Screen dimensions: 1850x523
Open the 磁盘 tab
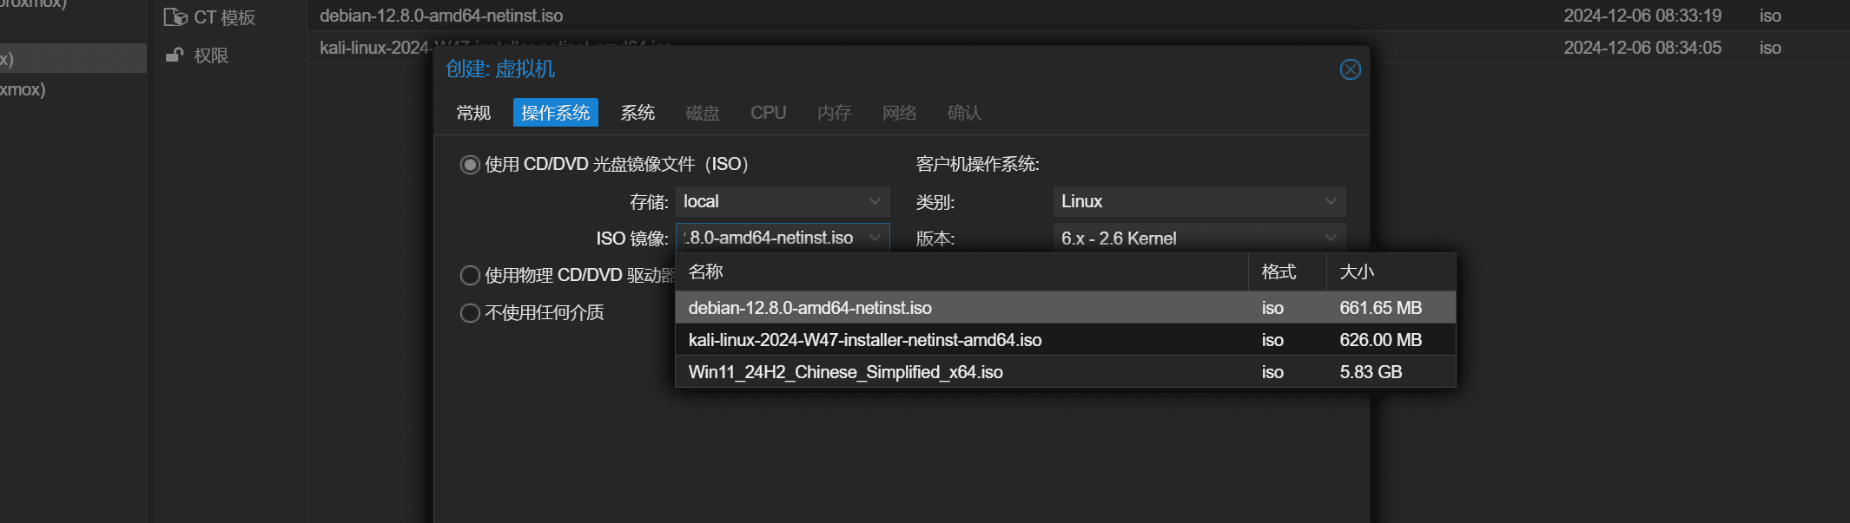(x=703, y=113)
